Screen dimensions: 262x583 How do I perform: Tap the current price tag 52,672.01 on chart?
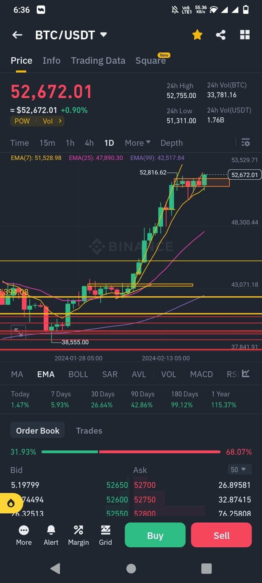245,175
